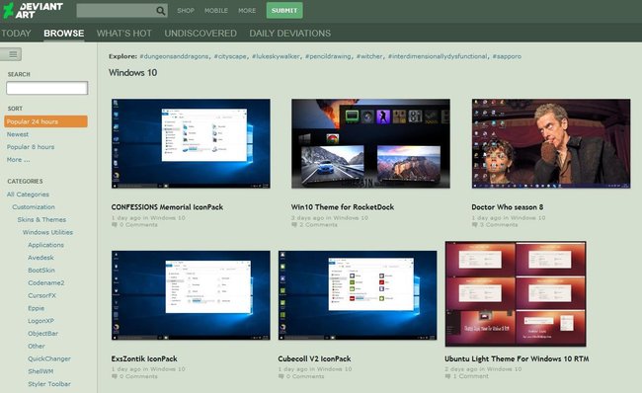642x393 pixels.
Task: Open Ubuntu Light Theme thumbnail
Action: [516, 294]
